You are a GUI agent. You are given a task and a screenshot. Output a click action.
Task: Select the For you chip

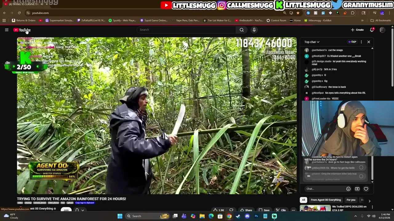click(351, 200)
